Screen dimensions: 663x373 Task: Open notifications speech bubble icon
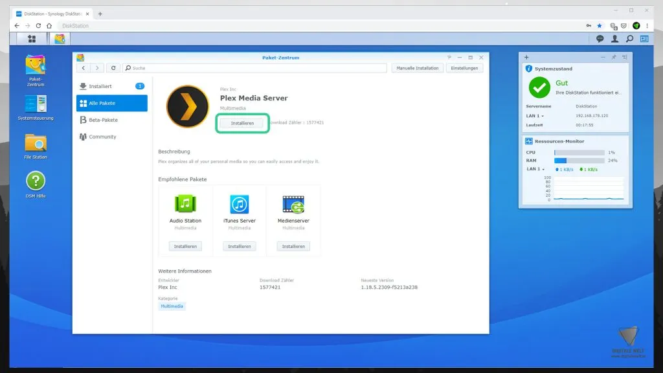pos(600,39)
